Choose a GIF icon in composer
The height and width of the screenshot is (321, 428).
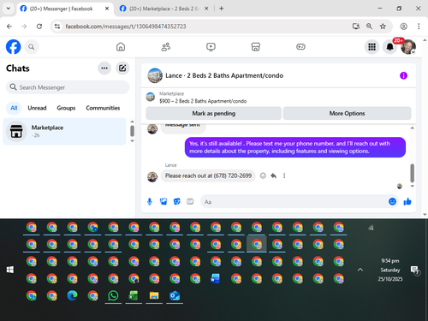pyautogui.click(x=190, y=202)
